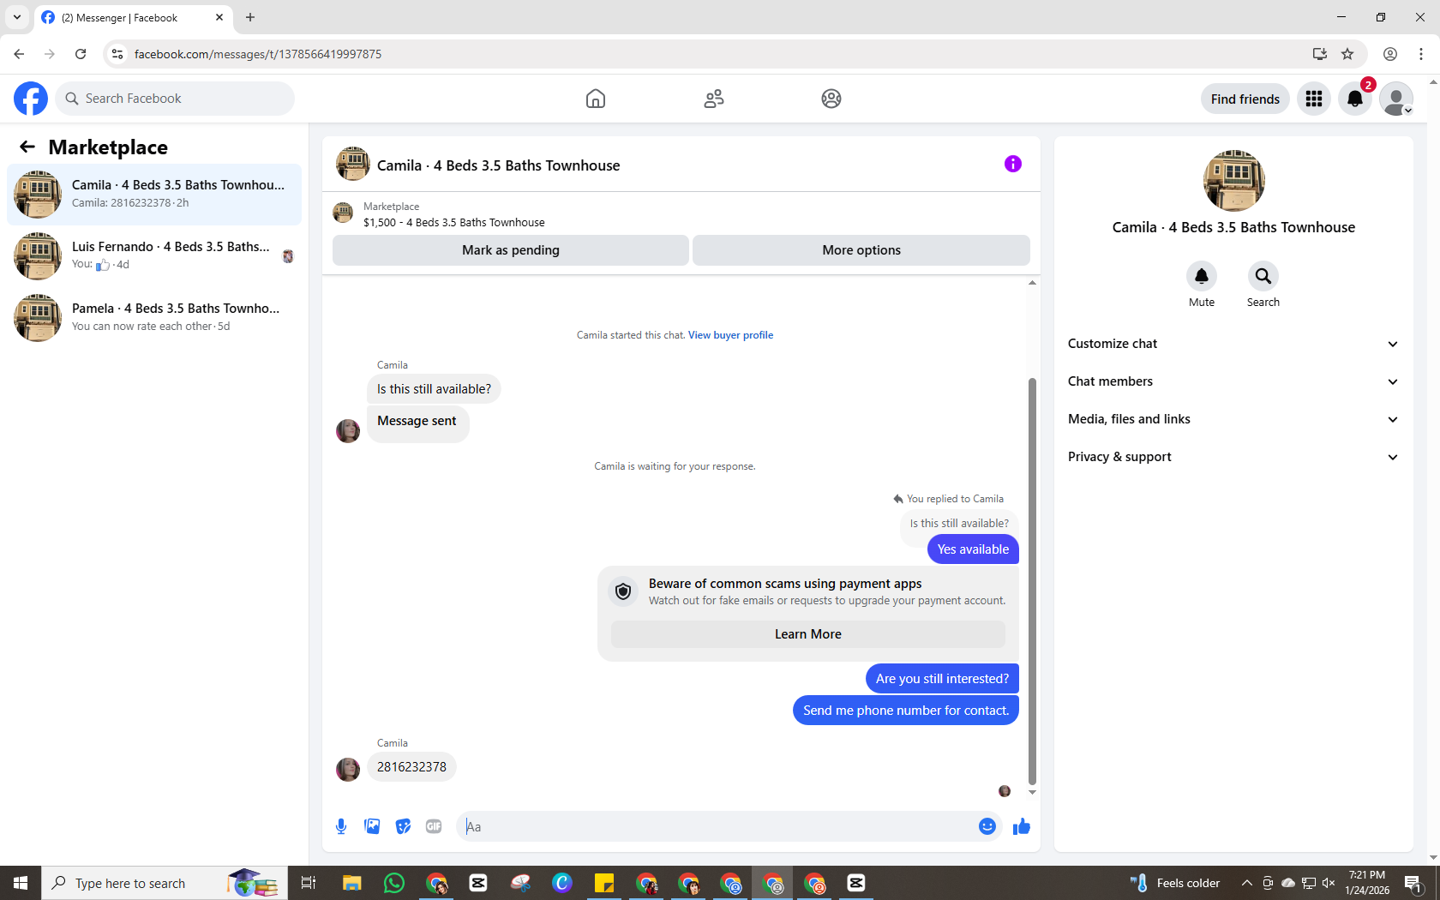Open the notifications bell
Viewport: 1440px width, 900px height.
(1355, 99)
